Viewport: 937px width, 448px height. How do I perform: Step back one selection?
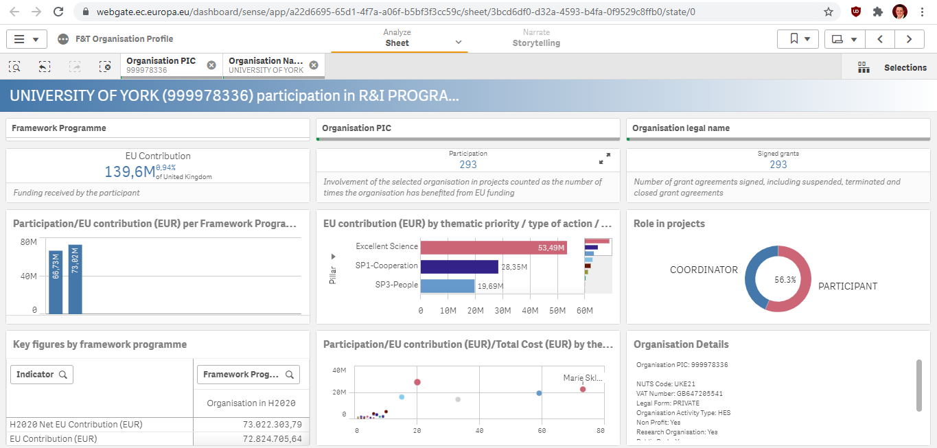tap(45, 67)
